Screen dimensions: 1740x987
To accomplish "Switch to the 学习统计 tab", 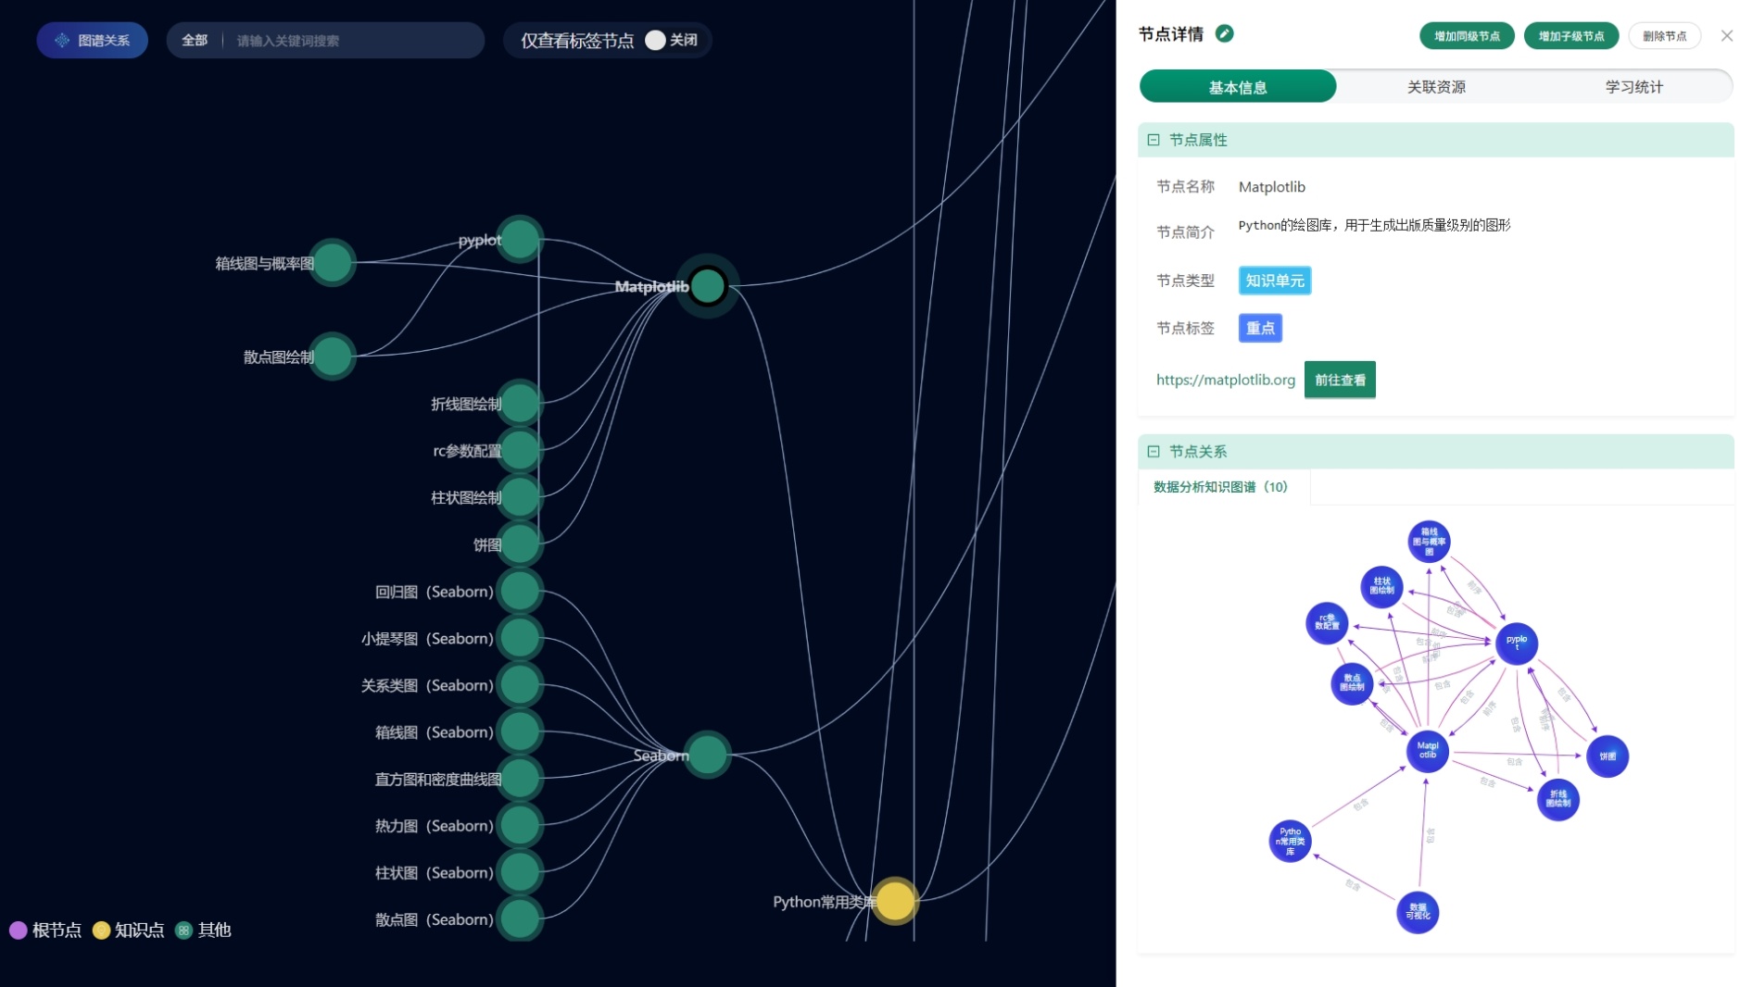I will 1633,87.
